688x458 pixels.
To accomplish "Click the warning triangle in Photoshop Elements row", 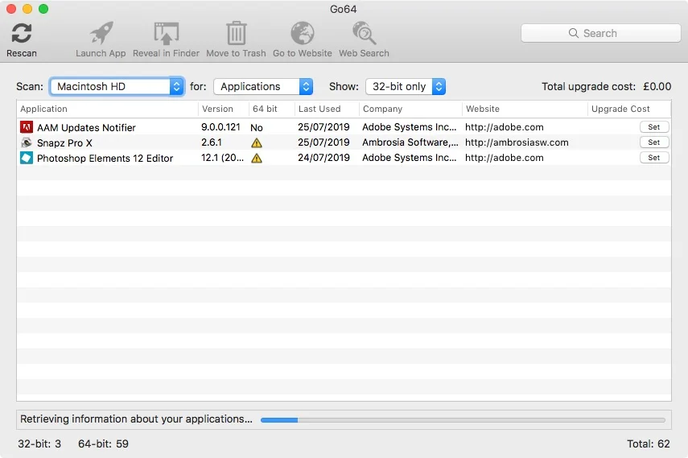I will (257, 158).
